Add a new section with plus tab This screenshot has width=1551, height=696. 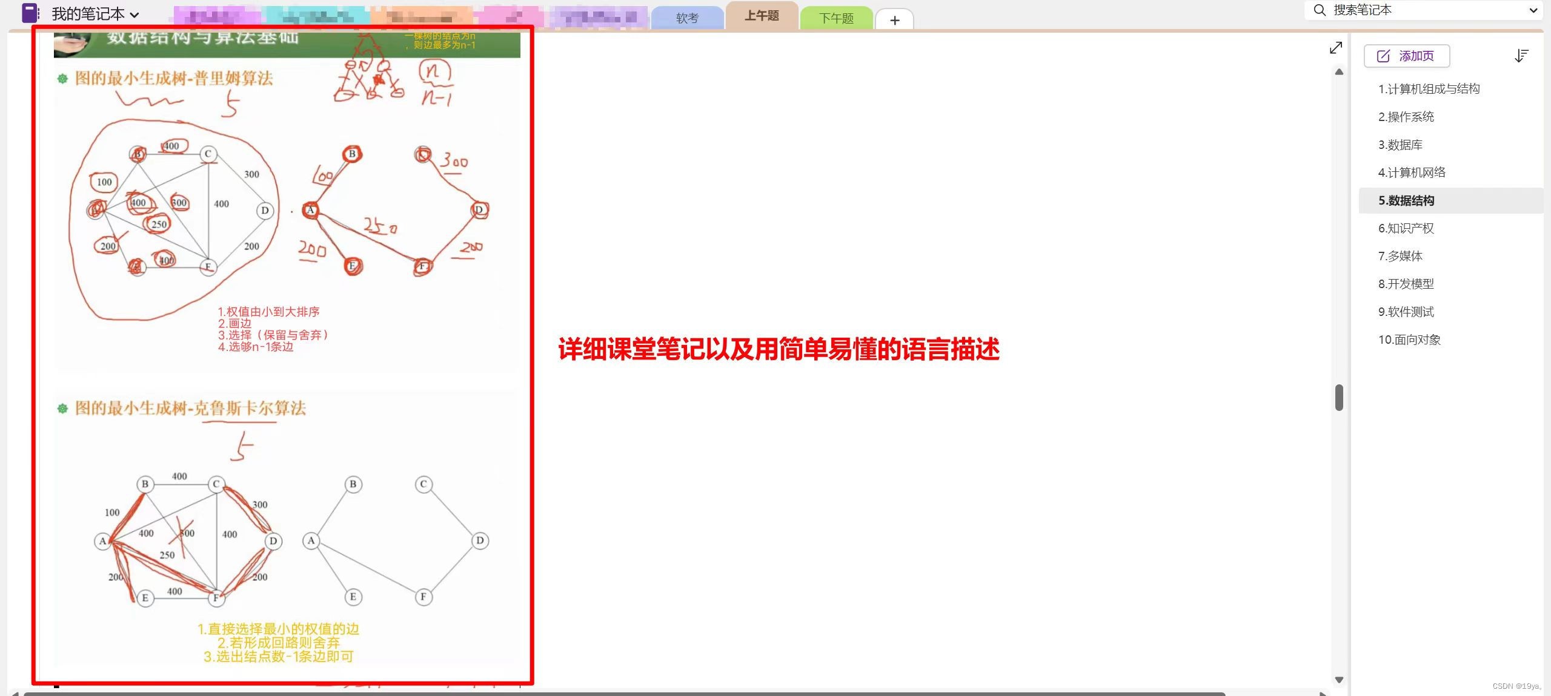coord(894,20)
